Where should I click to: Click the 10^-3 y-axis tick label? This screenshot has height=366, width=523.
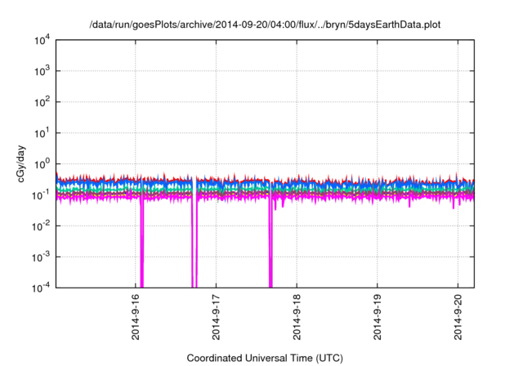[41, 257]
